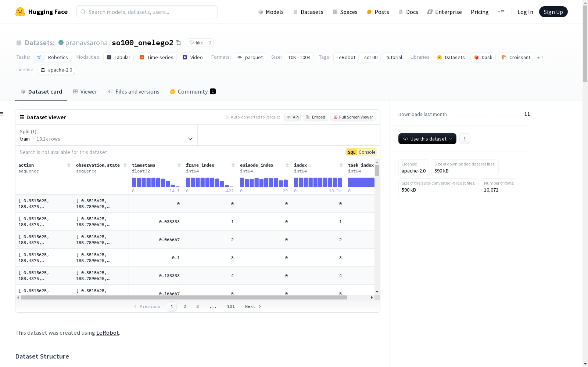Sort the frame_index column

tap(233, 165)
